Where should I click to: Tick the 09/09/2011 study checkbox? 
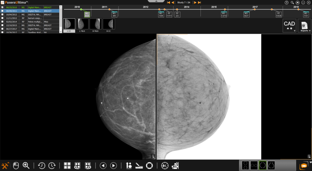pos(2,11)
